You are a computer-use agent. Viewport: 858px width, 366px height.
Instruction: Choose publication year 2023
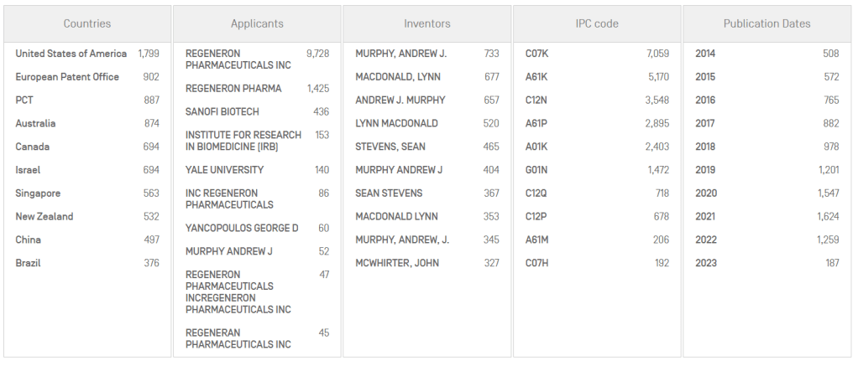click(705, 263)
